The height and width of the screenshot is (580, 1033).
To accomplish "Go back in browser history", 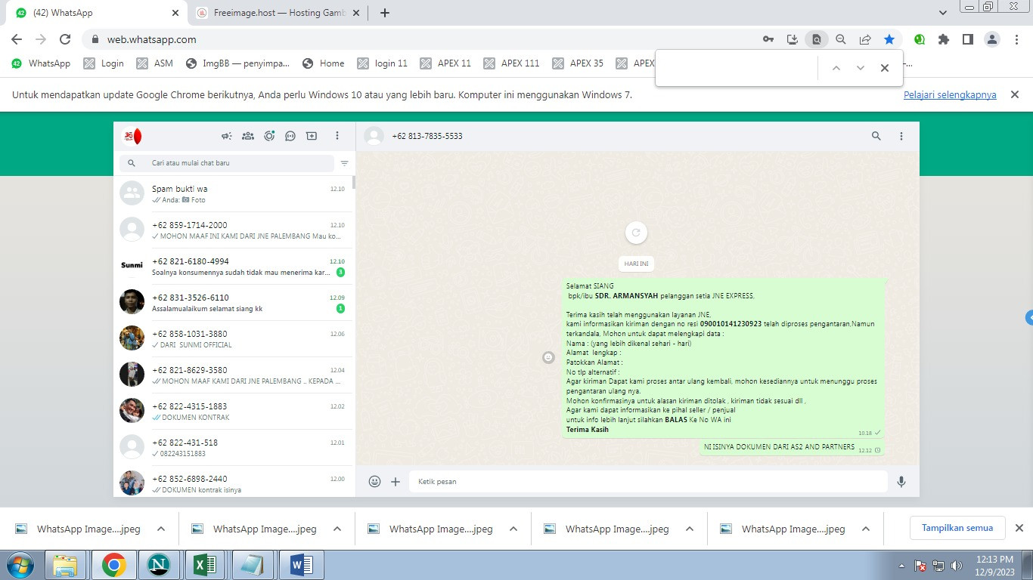I will pyautogui.click(x=17, y=39).
